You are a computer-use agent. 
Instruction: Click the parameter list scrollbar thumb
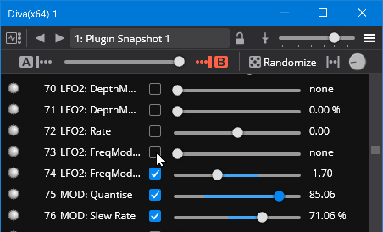click(375, 150)
